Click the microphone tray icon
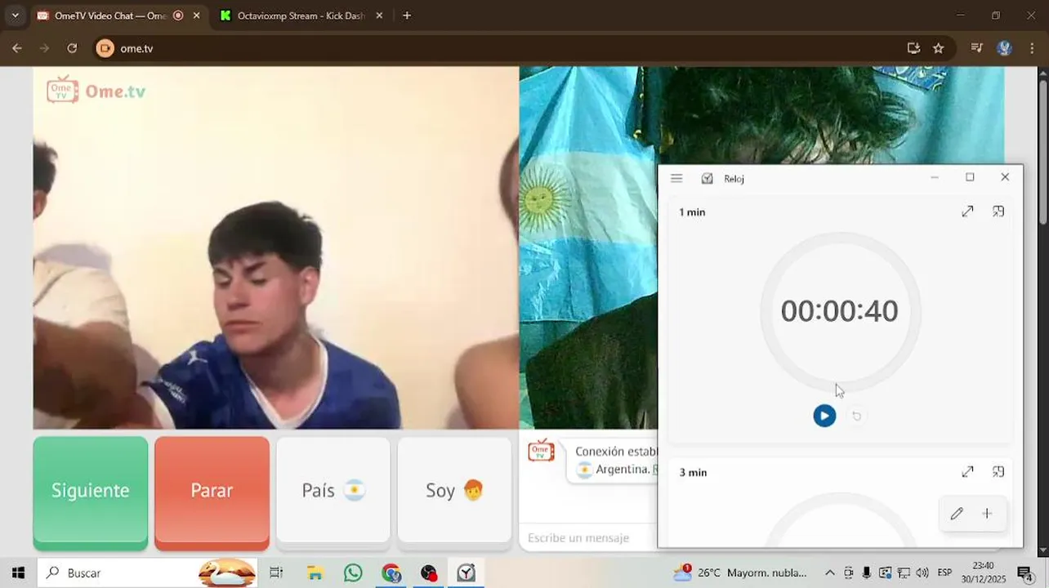Screen dimensions: 1049x588 (867, 573)
